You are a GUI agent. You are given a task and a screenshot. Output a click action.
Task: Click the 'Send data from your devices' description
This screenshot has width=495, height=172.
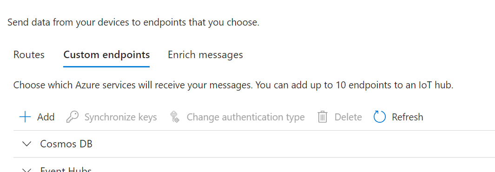pyautogui.click(x=133, y=23)
